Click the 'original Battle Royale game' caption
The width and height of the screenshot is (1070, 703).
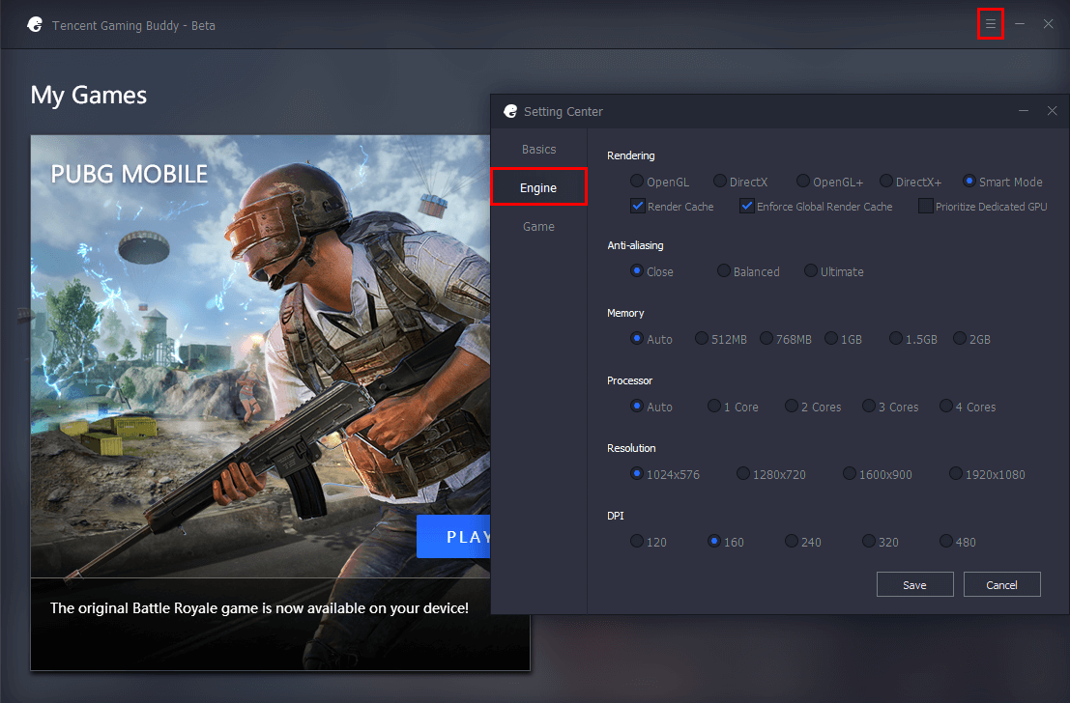point(259,608)
